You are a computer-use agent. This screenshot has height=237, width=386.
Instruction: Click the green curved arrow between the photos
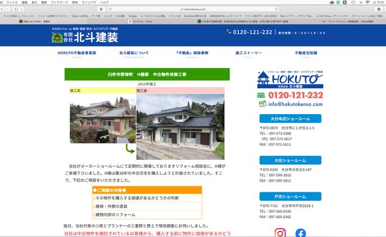click(130, 149)
